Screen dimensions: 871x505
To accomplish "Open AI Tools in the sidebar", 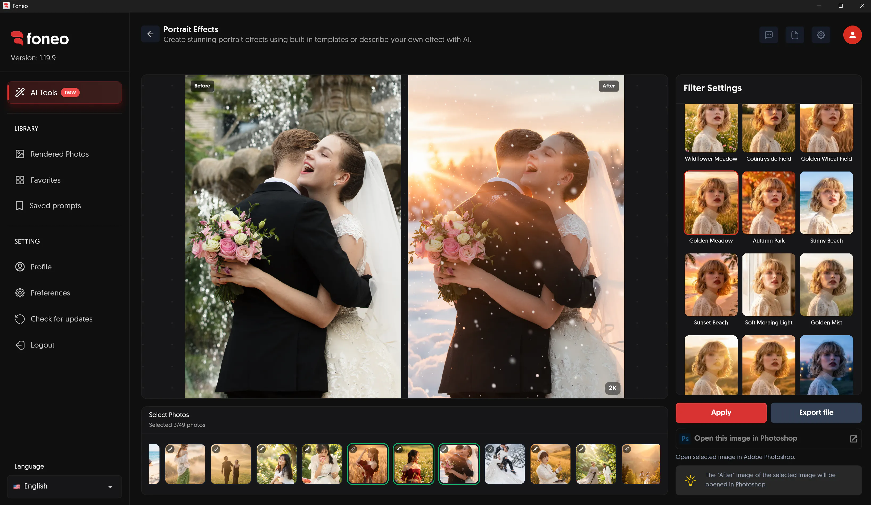I will 65,93.
